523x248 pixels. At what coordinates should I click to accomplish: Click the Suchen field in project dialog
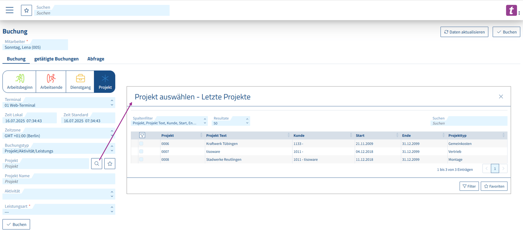(x=469, y=123)
